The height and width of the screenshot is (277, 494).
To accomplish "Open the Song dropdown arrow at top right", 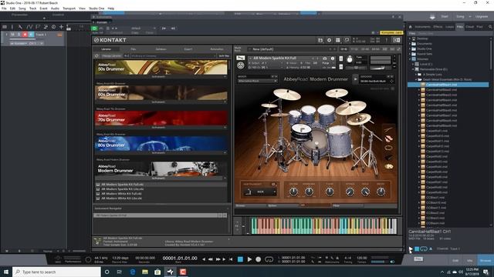I will click(x=470, y=17).
